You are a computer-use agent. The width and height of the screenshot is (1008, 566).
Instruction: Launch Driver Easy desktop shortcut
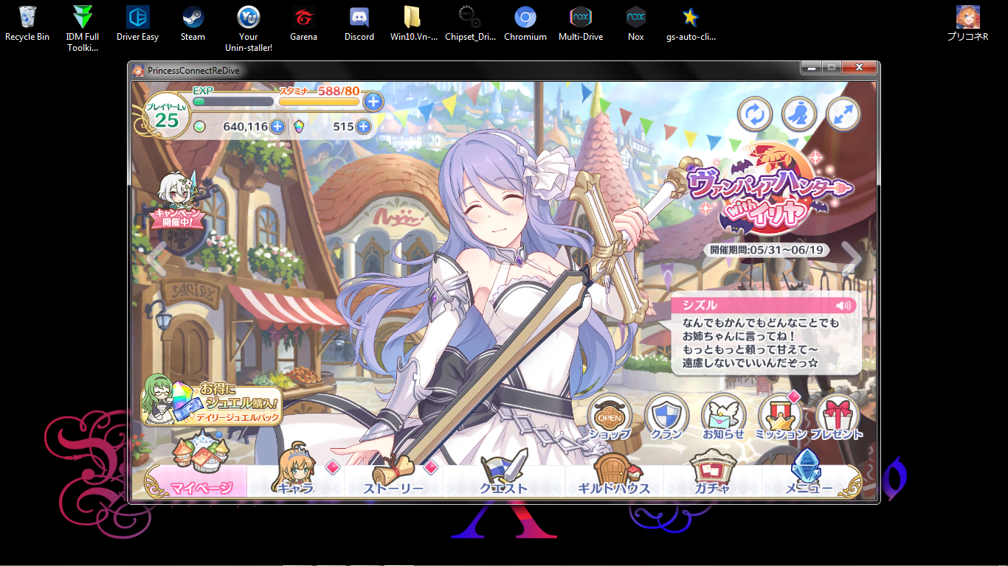pos(138,24)
